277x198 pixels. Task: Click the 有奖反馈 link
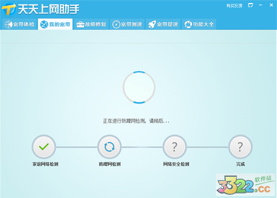coord(234,6)
